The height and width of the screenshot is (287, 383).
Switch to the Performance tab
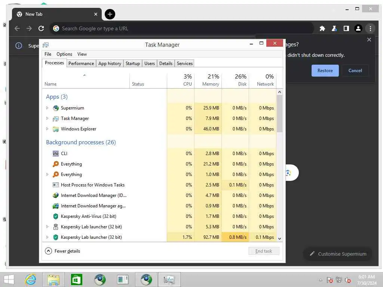pos(81,64)
